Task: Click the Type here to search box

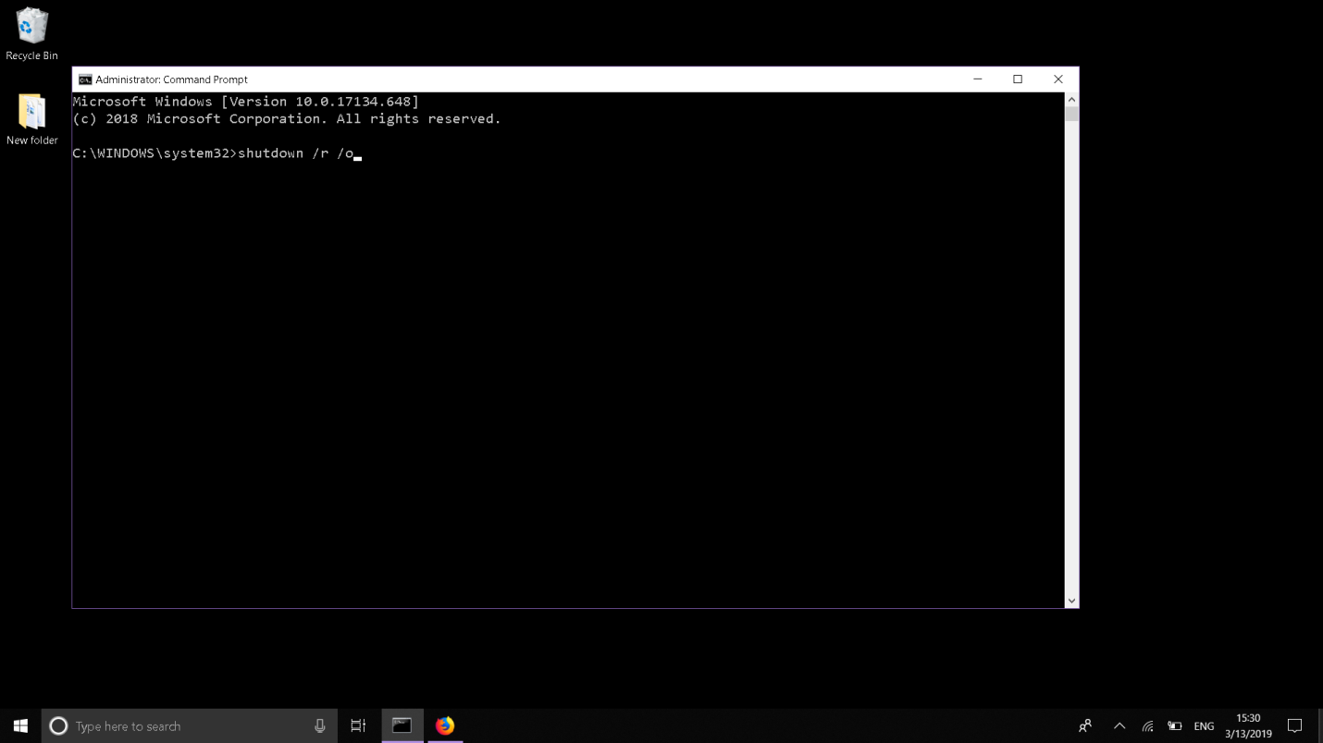Action: 185,726
